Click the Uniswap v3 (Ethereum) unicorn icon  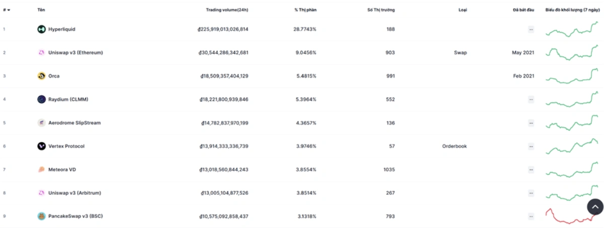[41, 52]
